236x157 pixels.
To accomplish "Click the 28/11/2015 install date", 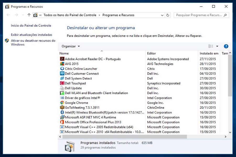I will (x=208, y=64).
